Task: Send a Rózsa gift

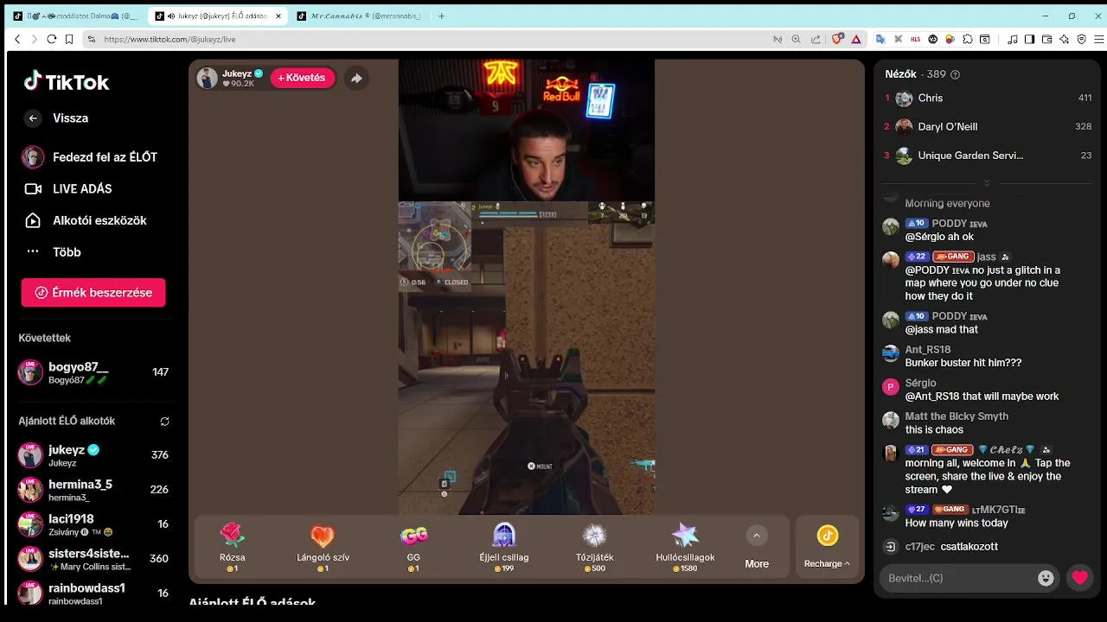Action: [232, 547]
